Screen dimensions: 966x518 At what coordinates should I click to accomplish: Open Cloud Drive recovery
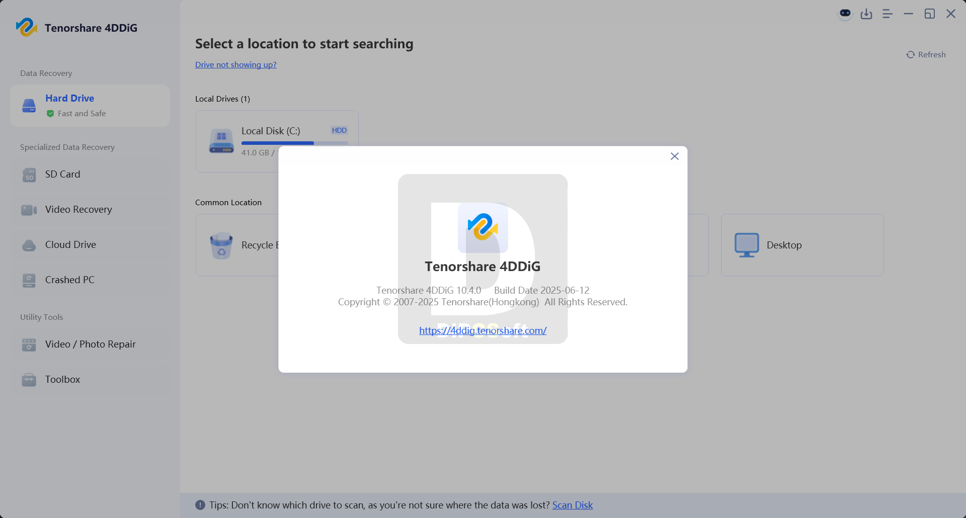pyautogui.click(x=90, y=244)
